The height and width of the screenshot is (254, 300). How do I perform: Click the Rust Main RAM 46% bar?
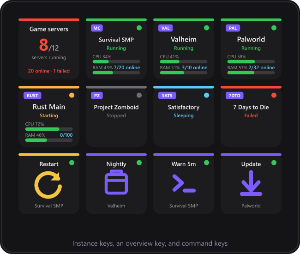coord(49,140)
